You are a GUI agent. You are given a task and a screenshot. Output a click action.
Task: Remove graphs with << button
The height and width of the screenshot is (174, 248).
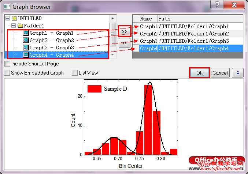point(125,43)
